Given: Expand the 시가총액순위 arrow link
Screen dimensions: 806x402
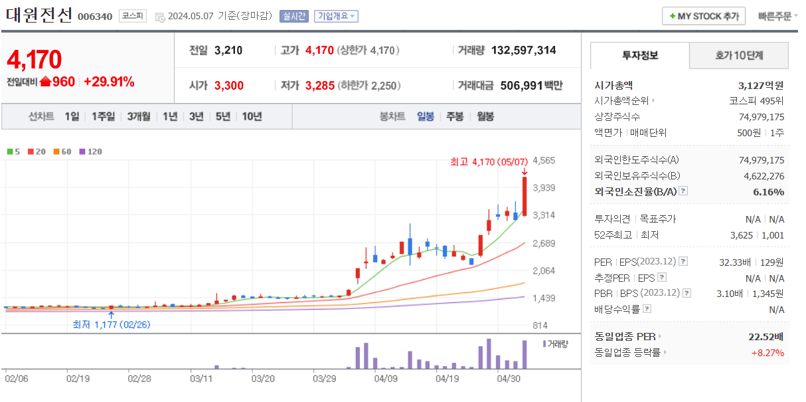Looking at the screenshot, I should (653, 101).
